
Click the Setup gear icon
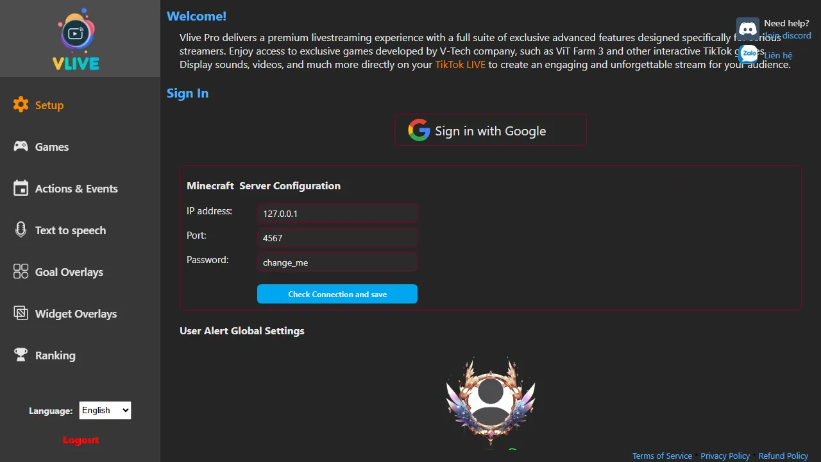pos(21,105)
